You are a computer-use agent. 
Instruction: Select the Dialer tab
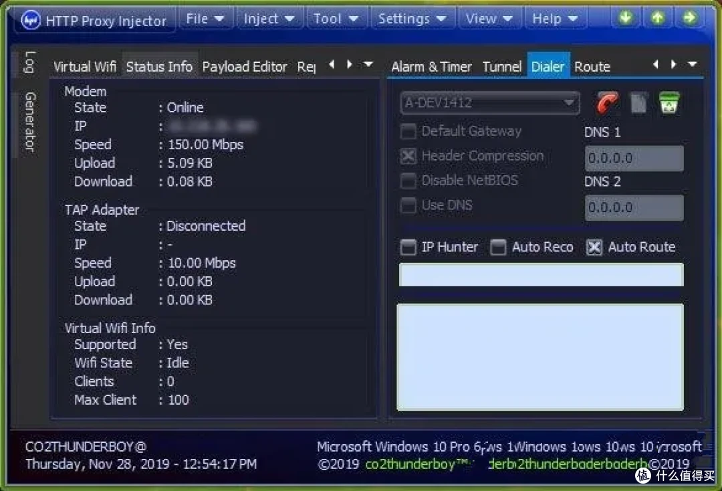548,67
